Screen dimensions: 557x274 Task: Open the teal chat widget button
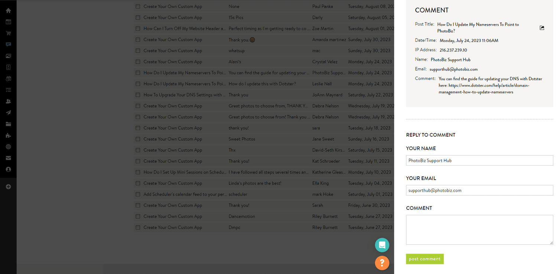tap(382, 245)
